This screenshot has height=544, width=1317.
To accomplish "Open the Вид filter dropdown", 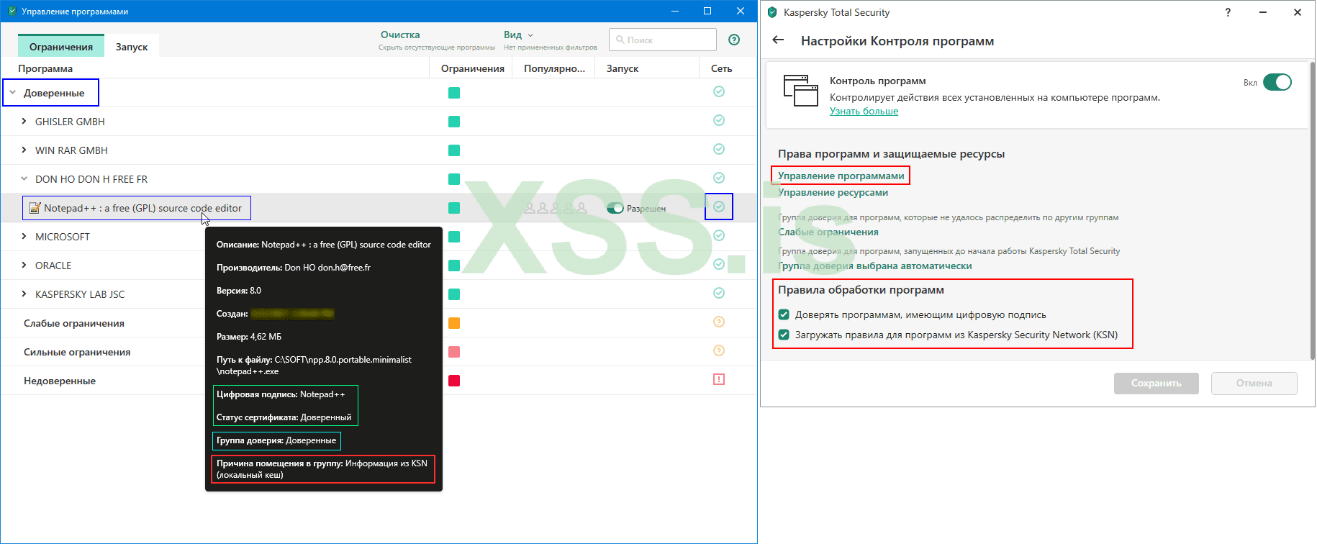I will 518,35.
